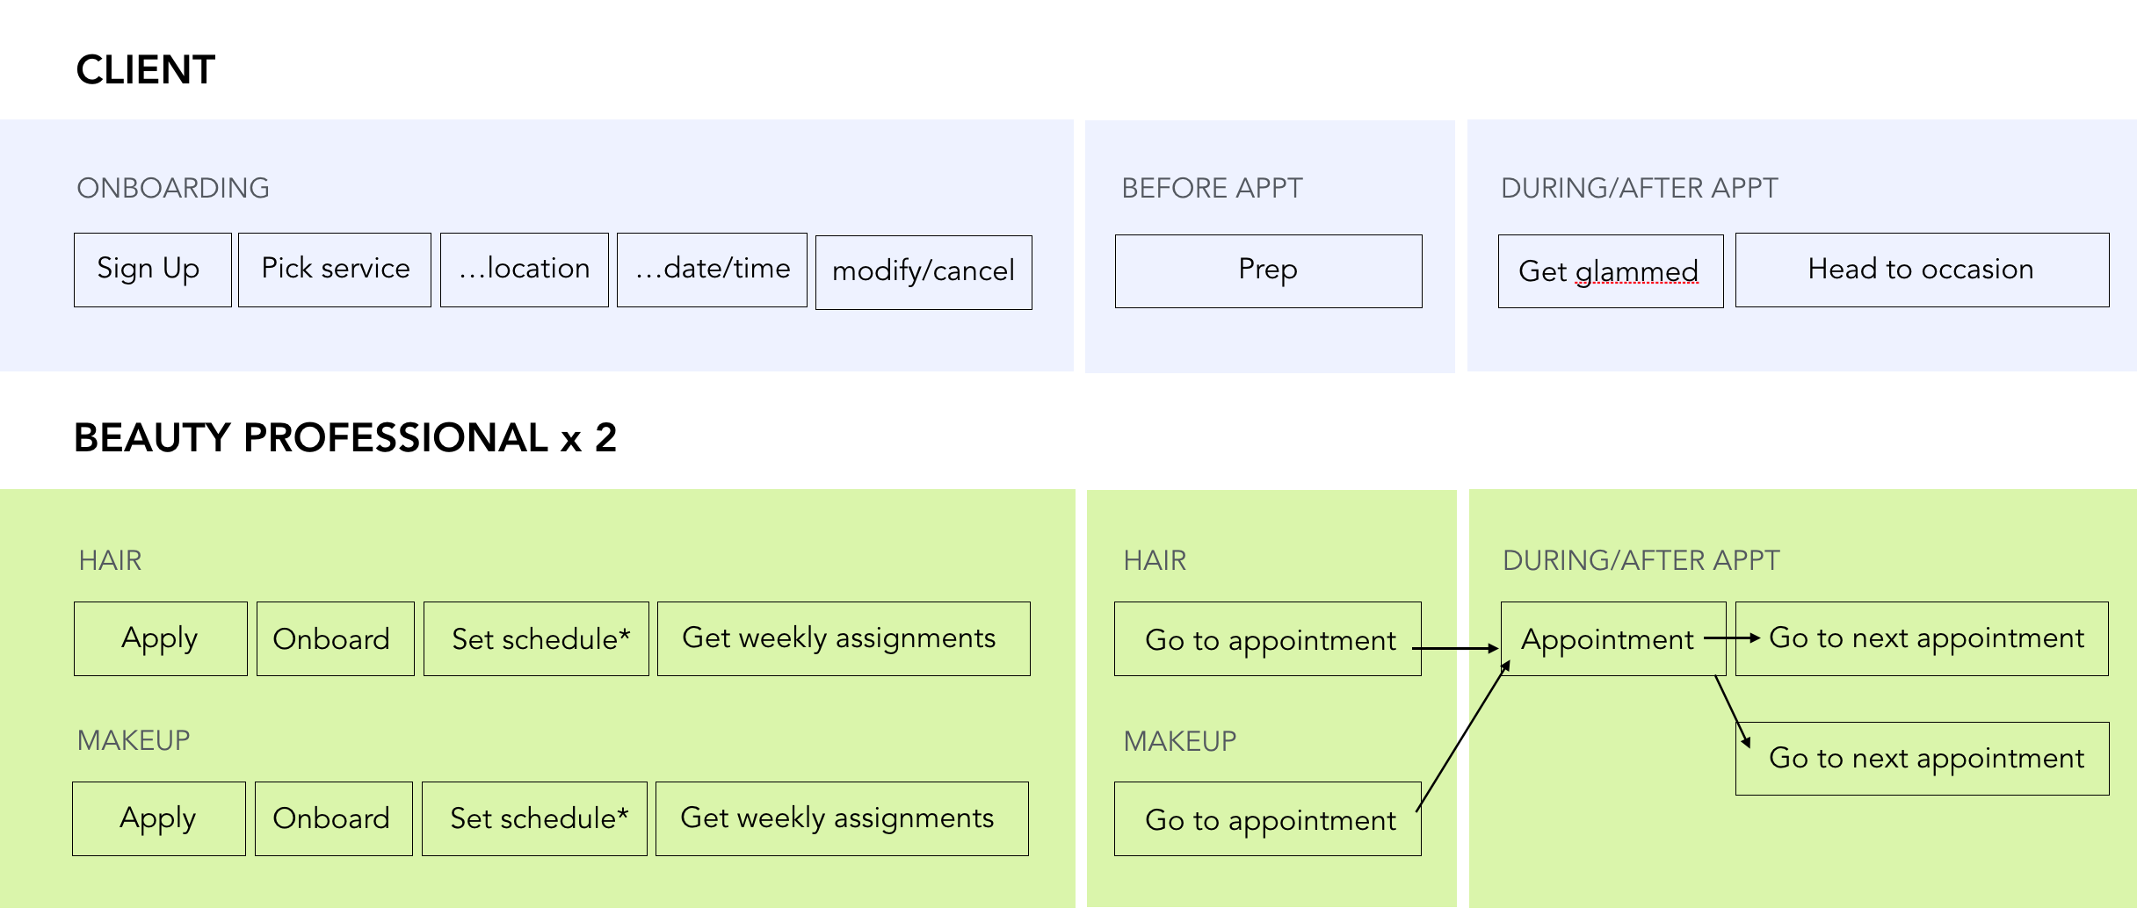Click the arrow from Appointment to next appointment
2137x915 pixels.
1732,638
